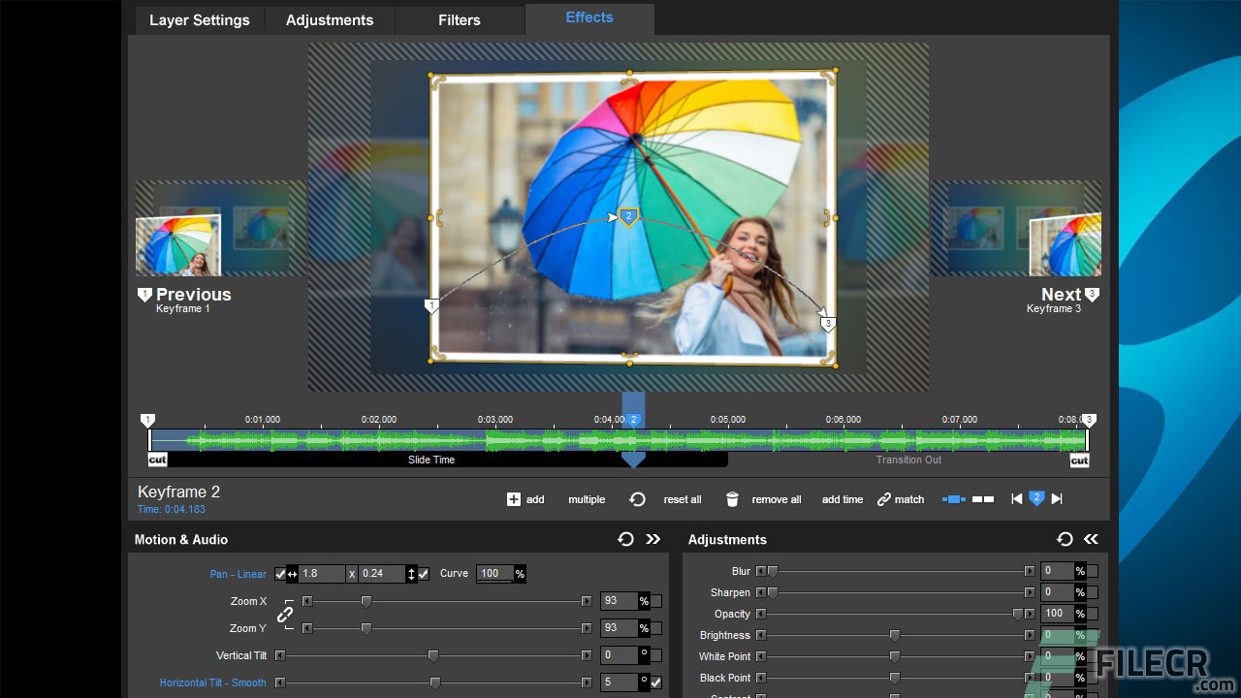Select keyframe 1 marker on preview motion path
This screenshot has height=698, width=1241.
click(x=432, y=306)
